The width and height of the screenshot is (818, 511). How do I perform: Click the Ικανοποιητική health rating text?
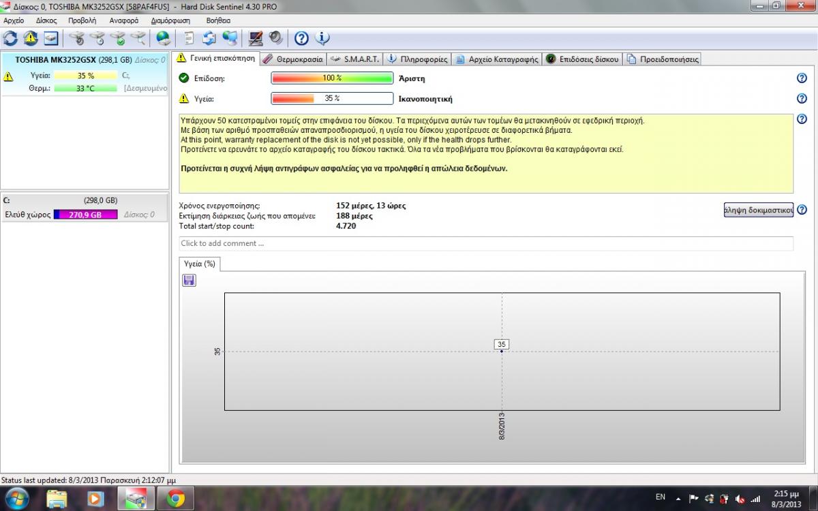coord(425,99)
